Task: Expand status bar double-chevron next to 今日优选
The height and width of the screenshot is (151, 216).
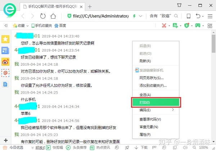Action: pyautogui.click(x=32, y=148)
